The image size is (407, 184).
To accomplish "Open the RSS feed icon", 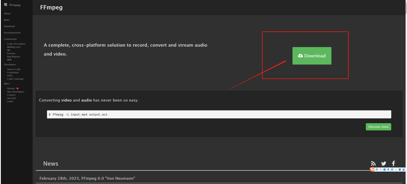I will click(x=373, y=163).
